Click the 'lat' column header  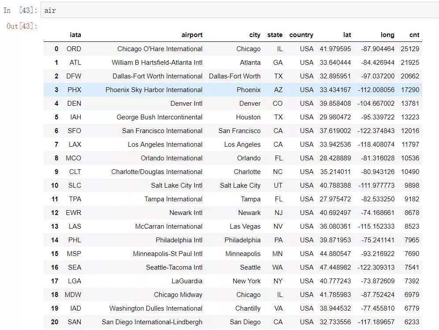point(347,35)
